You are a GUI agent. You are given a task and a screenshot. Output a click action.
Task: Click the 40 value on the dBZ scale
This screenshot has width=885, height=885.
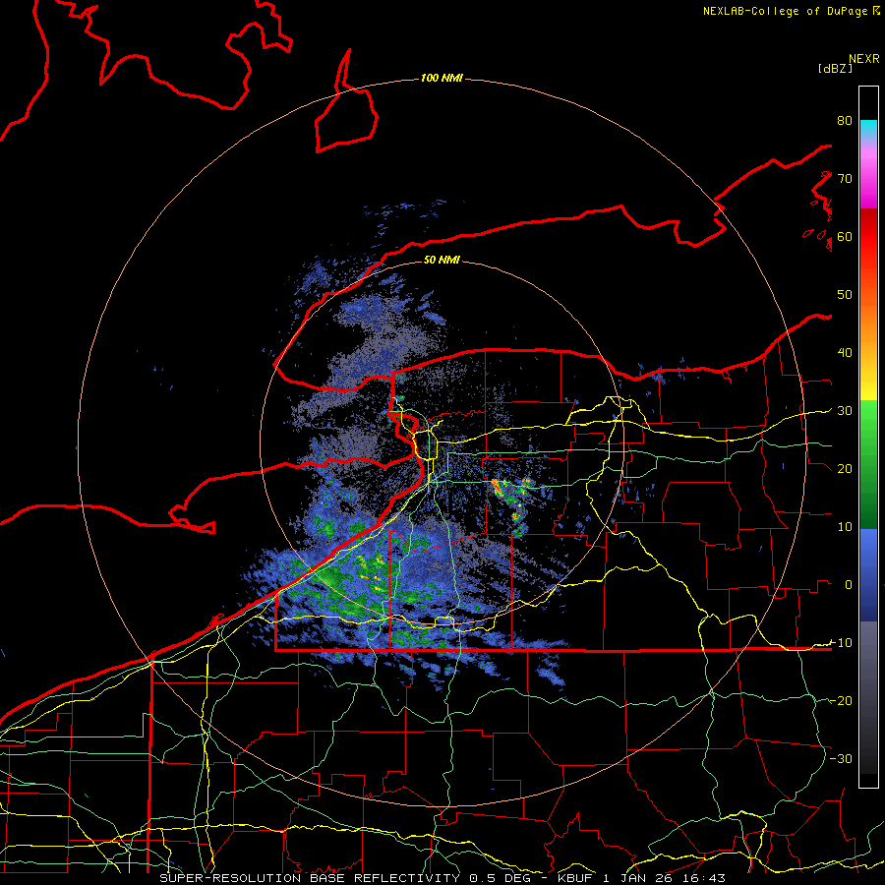tap(845, 353)
